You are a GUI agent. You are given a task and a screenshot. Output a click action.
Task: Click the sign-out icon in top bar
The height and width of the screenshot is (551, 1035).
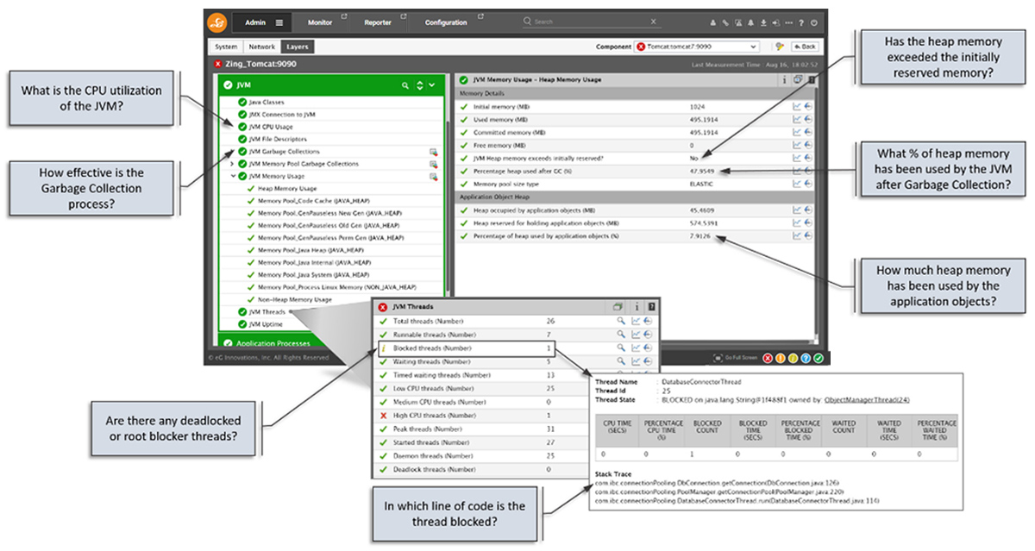point(776,22)
